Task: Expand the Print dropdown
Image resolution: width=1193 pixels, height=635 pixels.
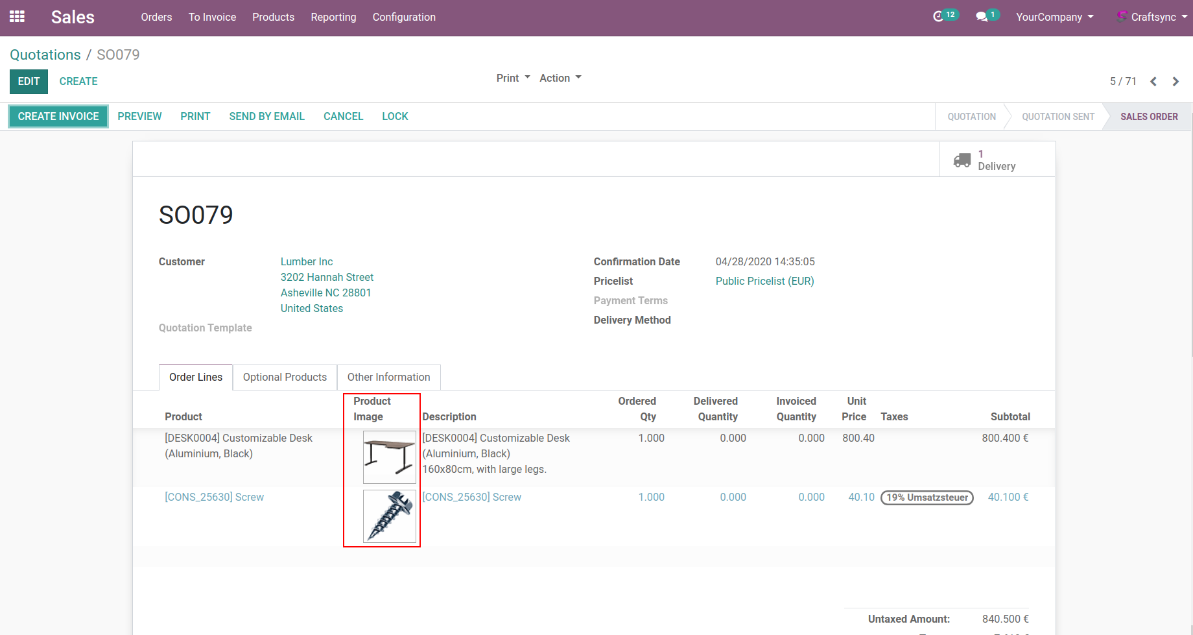Action: (x=513, y=78)
